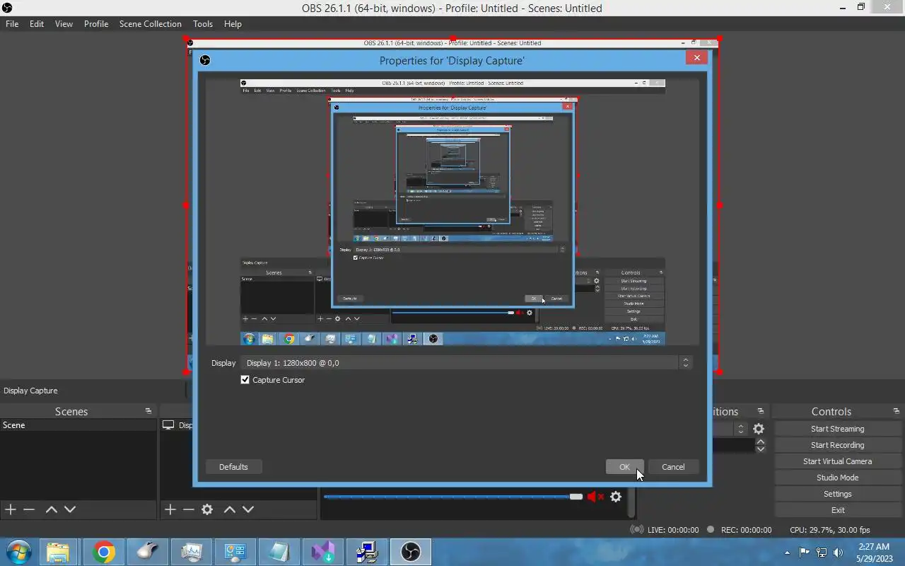Open the scene transition type dropdown arrow
Screen dimensions: 905x566
coord(740,429)
